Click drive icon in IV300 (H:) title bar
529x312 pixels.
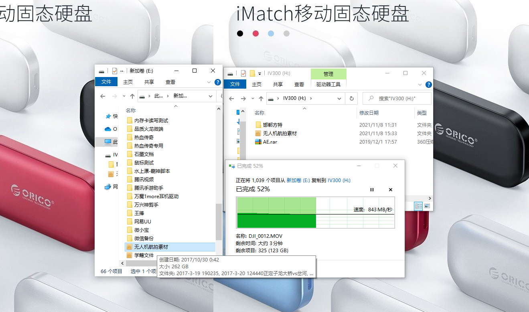click(230, 73)
